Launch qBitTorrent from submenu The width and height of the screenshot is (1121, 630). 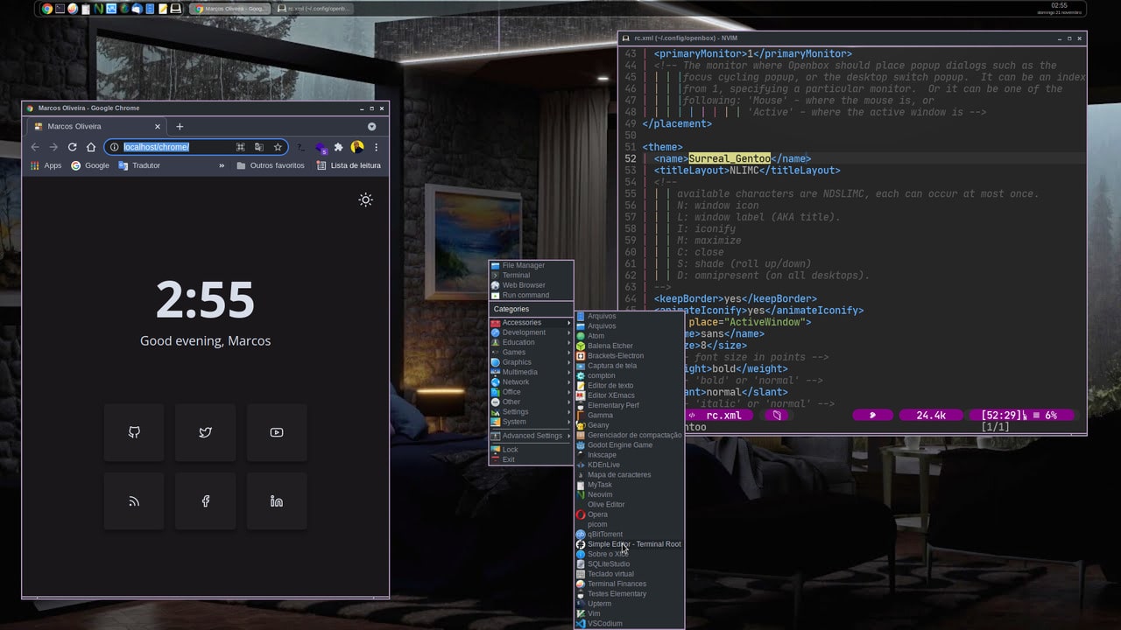(x=629, y=535)
